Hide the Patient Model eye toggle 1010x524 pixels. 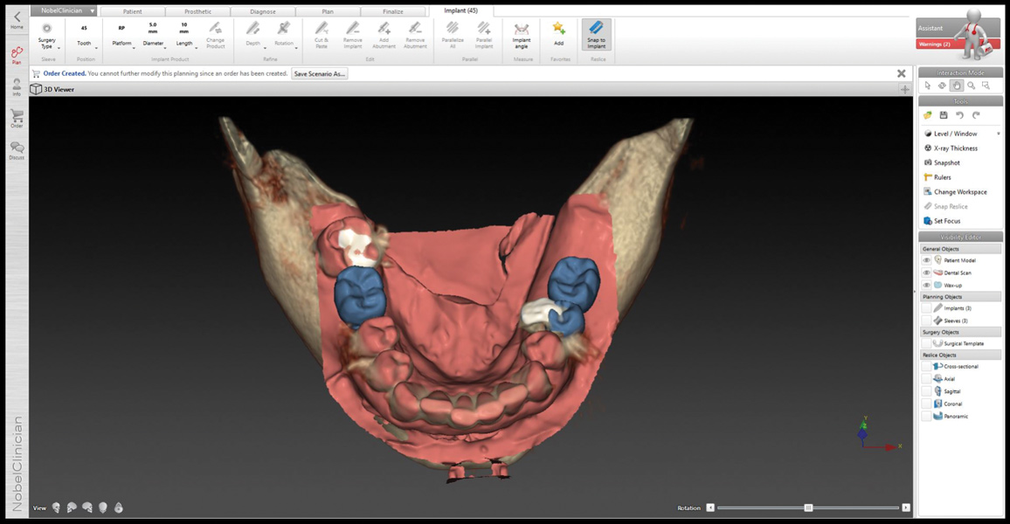pos(927,260)
